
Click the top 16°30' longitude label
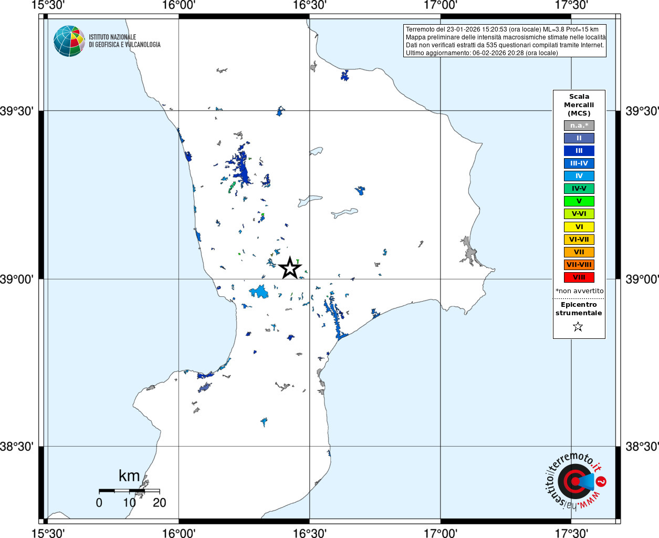pyautogui.click(x=309, y=5)
